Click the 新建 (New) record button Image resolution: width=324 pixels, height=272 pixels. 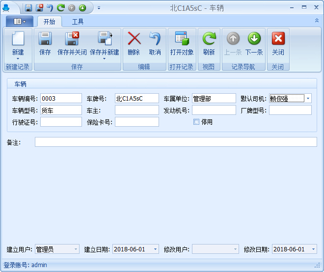18,40
